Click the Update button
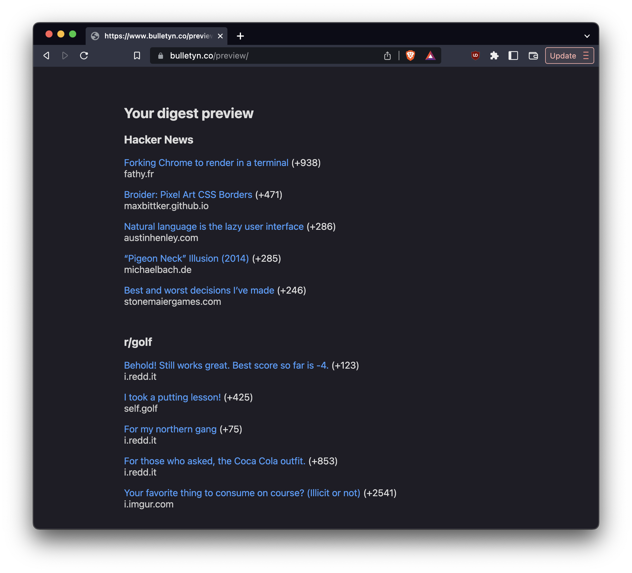Viewport: 632px width, 573px height. 563,56
